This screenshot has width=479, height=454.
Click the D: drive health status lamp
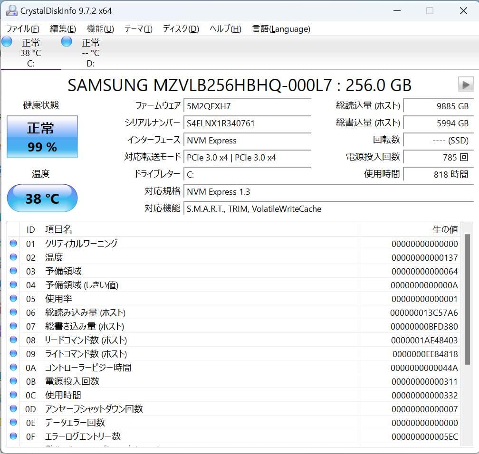click(x=67, y=42)
